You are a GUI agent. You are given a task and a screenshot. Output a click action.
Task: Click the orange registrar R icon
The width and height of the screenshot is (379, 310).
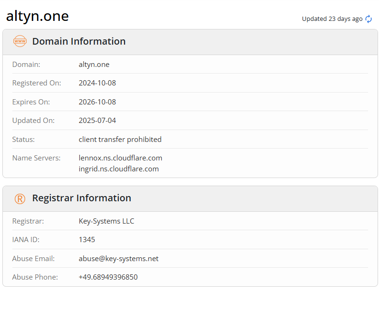pos(20,198)
